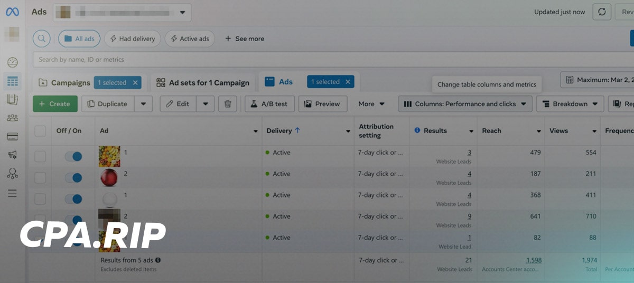
Task: Open account overview gauge icon in sidebar
Action: coord(13,62)
